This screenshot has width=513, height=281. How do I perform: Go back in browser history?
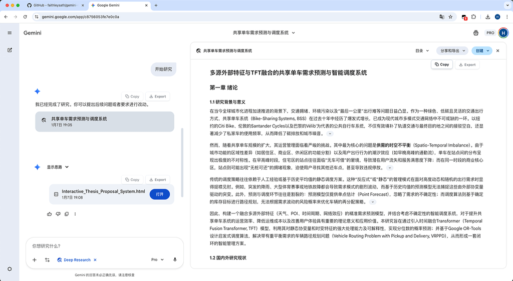point(6,16)
